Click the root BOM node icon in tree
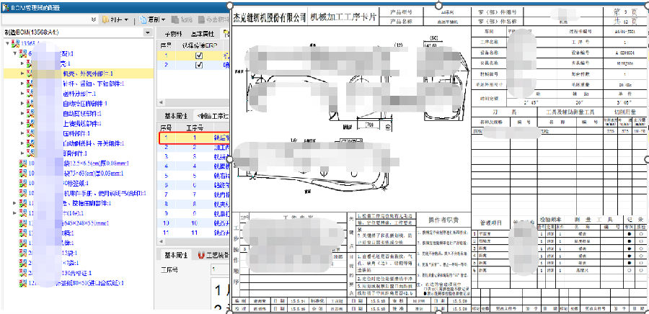 click(17, 43)
